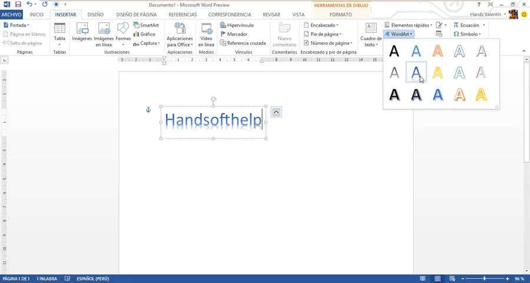Open the DISEÑO DE PÁGINA tab
Viewport: 530px width, 283px height.
136,15
